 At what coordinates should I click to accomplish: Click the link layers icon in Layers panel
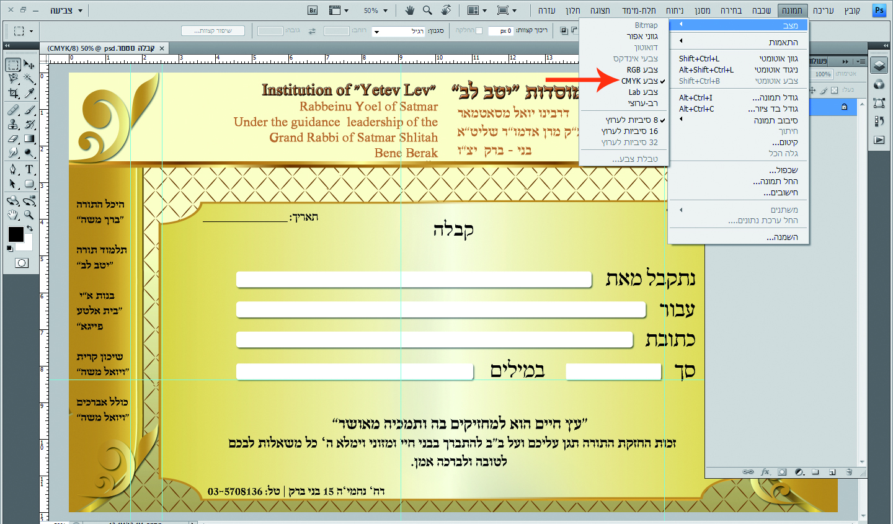(x=749, y=472)
